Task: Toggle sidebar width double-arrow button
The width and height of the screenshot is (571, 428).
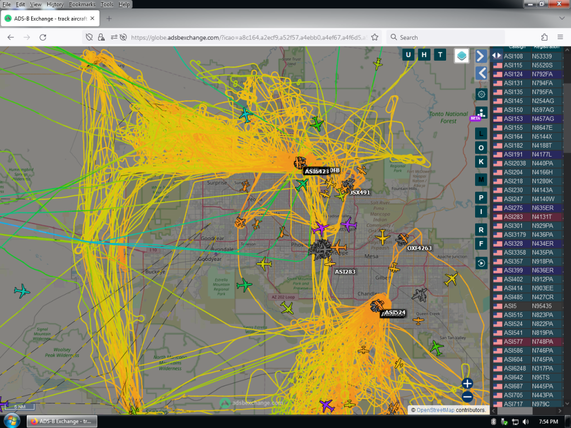Action: pyautogui.click(x=496, y=56)
